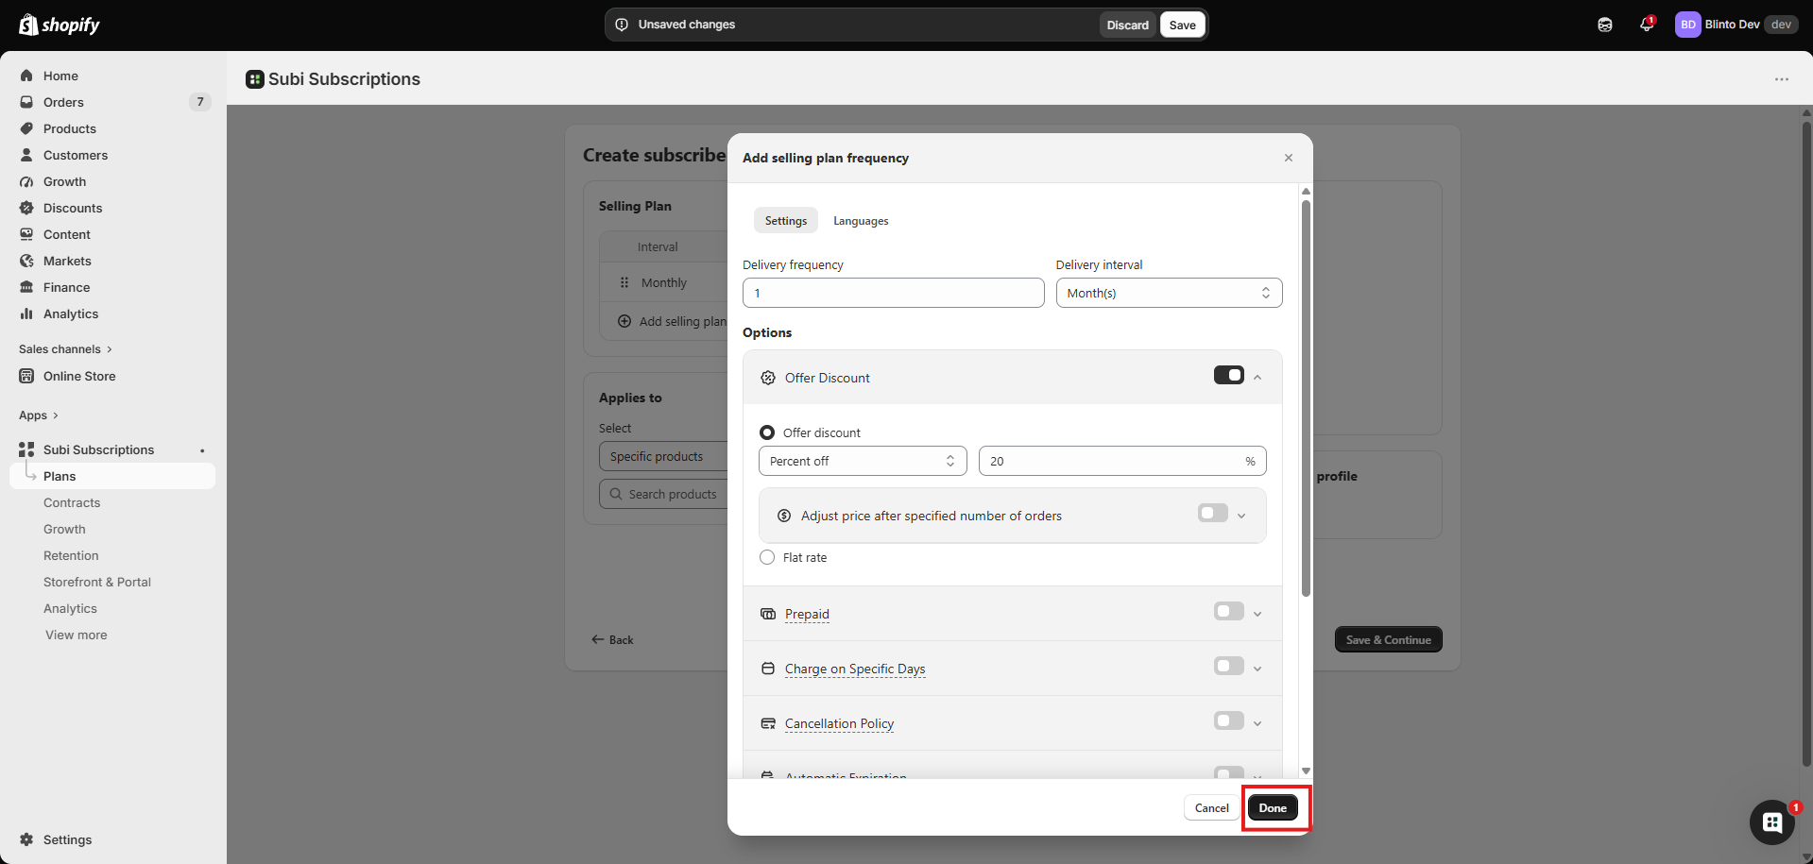Expand Adjust price after specified orders chevron
The height and width of the screenshot is (864, 1813).
pyautogui.click(x=1241, y=516)
